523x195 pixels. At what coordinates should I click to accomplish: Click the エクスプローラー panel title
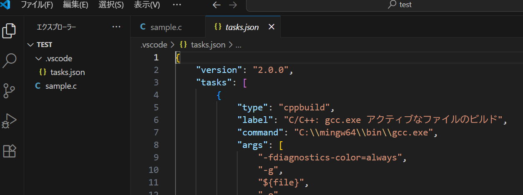[56, 27]
